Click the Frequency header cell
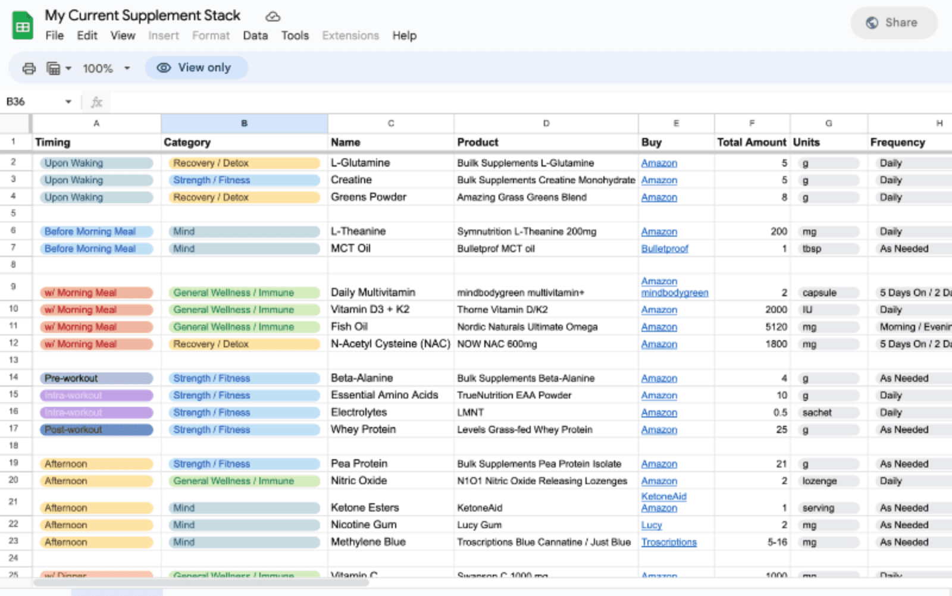Viewport: 952px width, 596px height. point(910,142)
